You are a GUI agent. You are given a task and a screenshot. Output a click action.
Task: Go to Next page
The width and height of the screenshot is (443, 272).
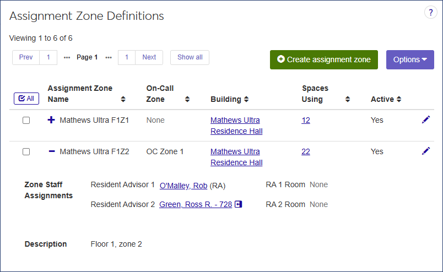[149, 57]
